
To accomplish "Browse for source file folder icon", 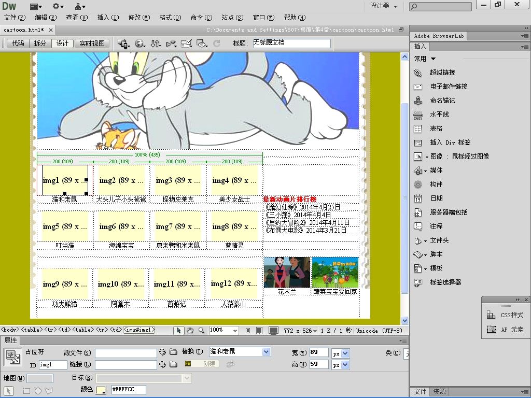I will (173, 352).
